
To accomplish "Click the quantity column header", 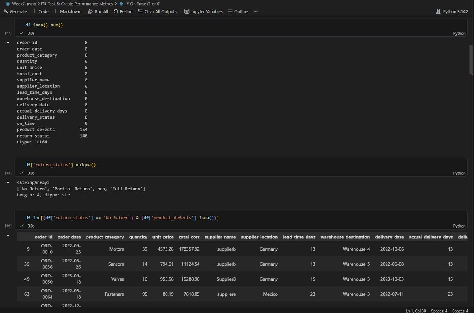I will (x=138, y=237).
